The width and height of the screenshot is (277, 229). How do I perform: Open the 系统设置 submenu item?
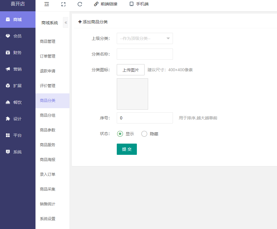point(52,219)
